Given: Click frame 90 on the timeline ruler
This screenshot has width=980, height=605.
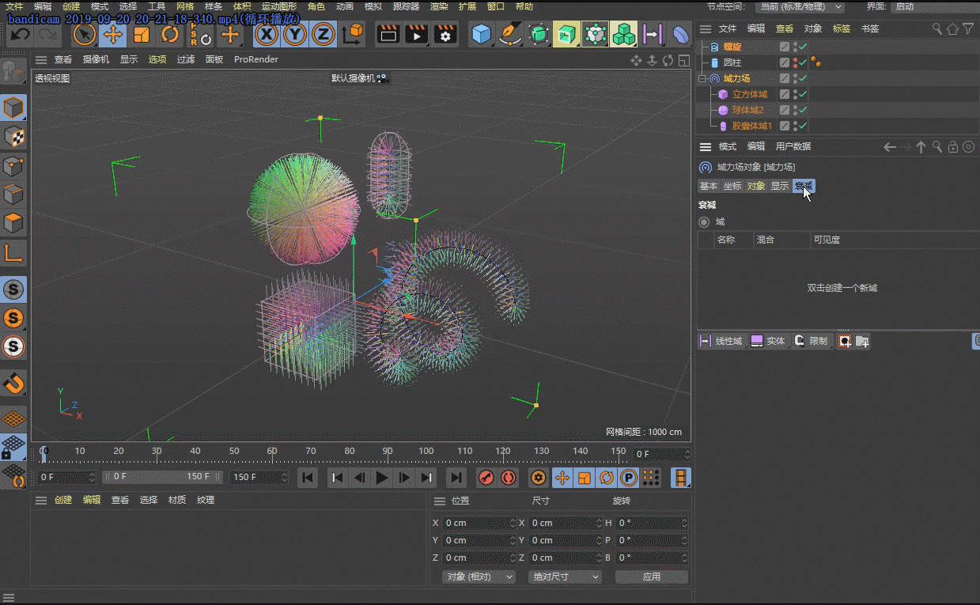Looking at the screenshot, I should pos(388,452).
